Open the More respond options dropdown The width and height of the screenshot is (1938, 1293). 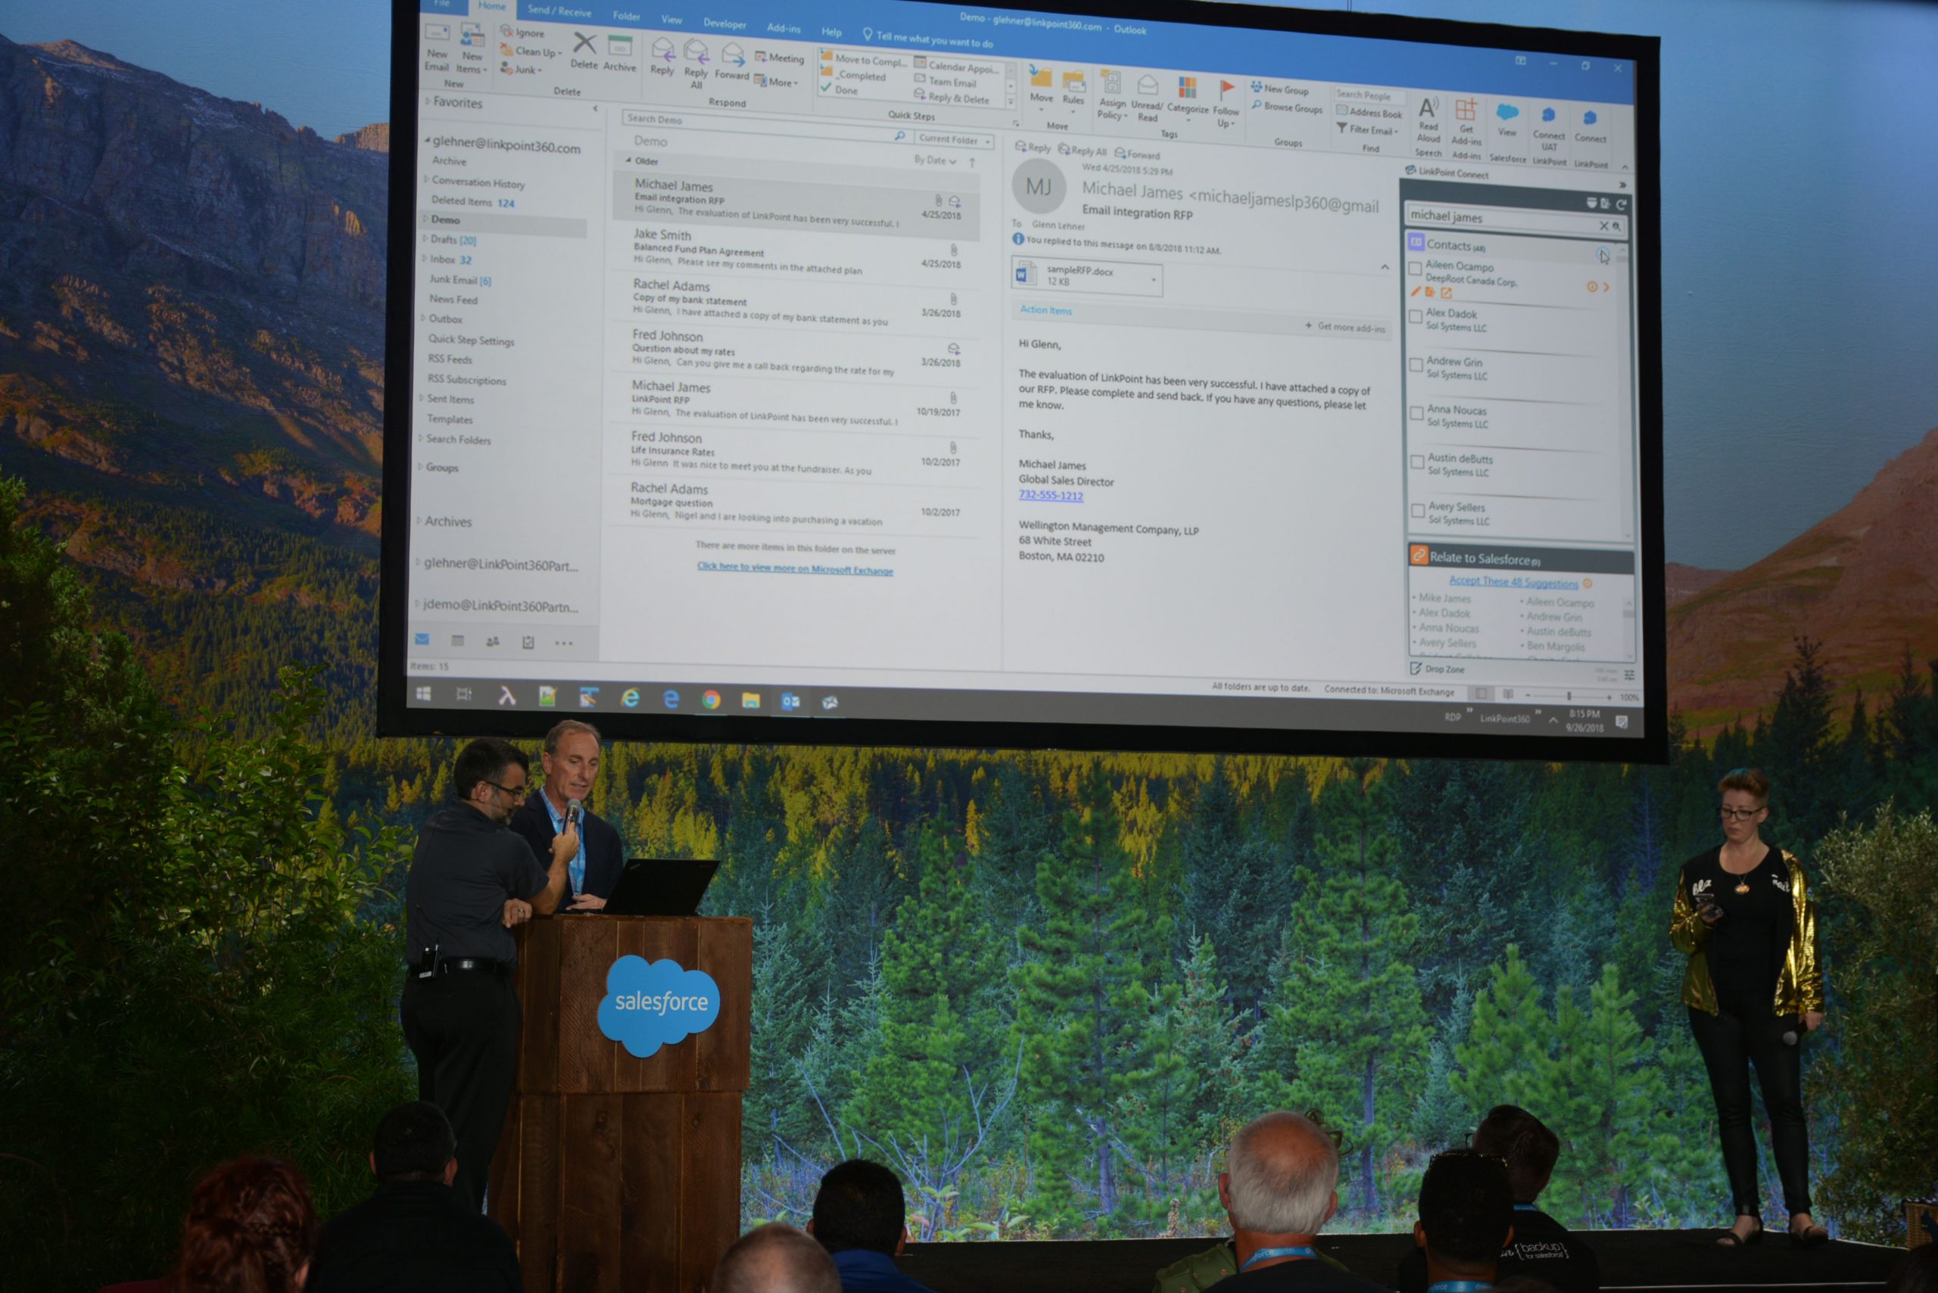coord(775,82)
